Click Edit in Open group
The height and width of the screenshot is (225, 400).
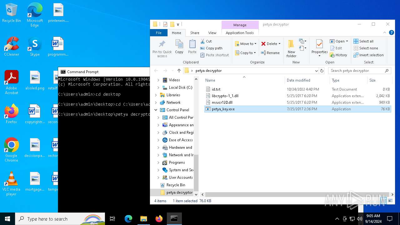tap(336, 48)
